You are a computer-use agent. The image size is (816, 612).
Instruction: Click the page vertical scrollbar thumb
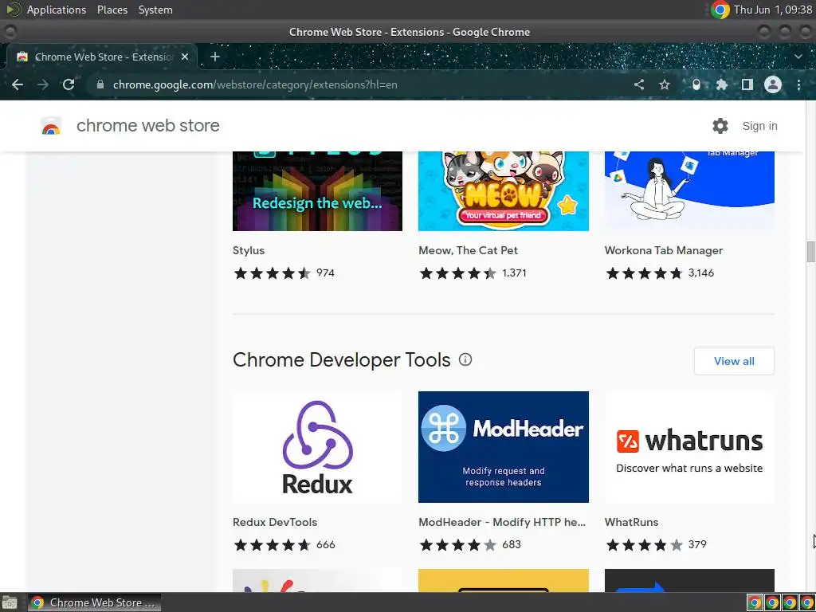810,252
